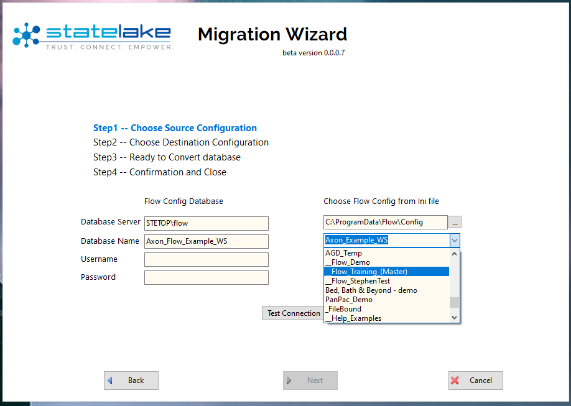This screenshot has width=571, height=406.
Task: Select AGD_Temp from the list
Action: [386, 253]
